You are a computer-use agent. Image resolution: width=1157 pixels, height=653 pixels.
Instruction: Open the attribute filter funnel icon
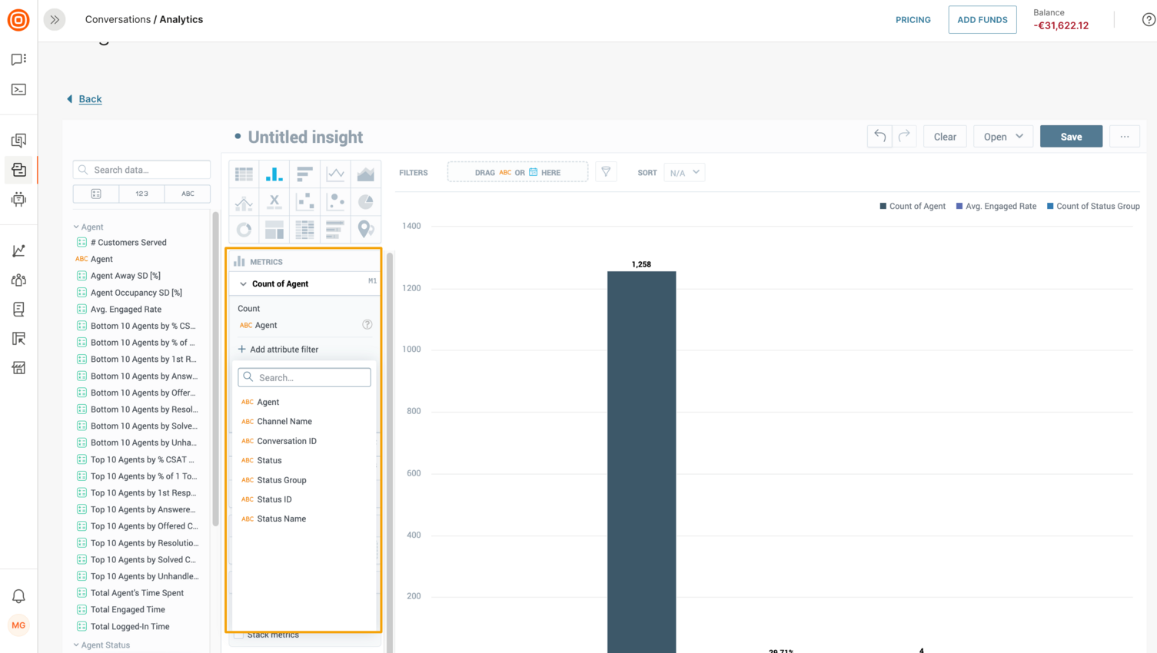(x=606, y=172)
